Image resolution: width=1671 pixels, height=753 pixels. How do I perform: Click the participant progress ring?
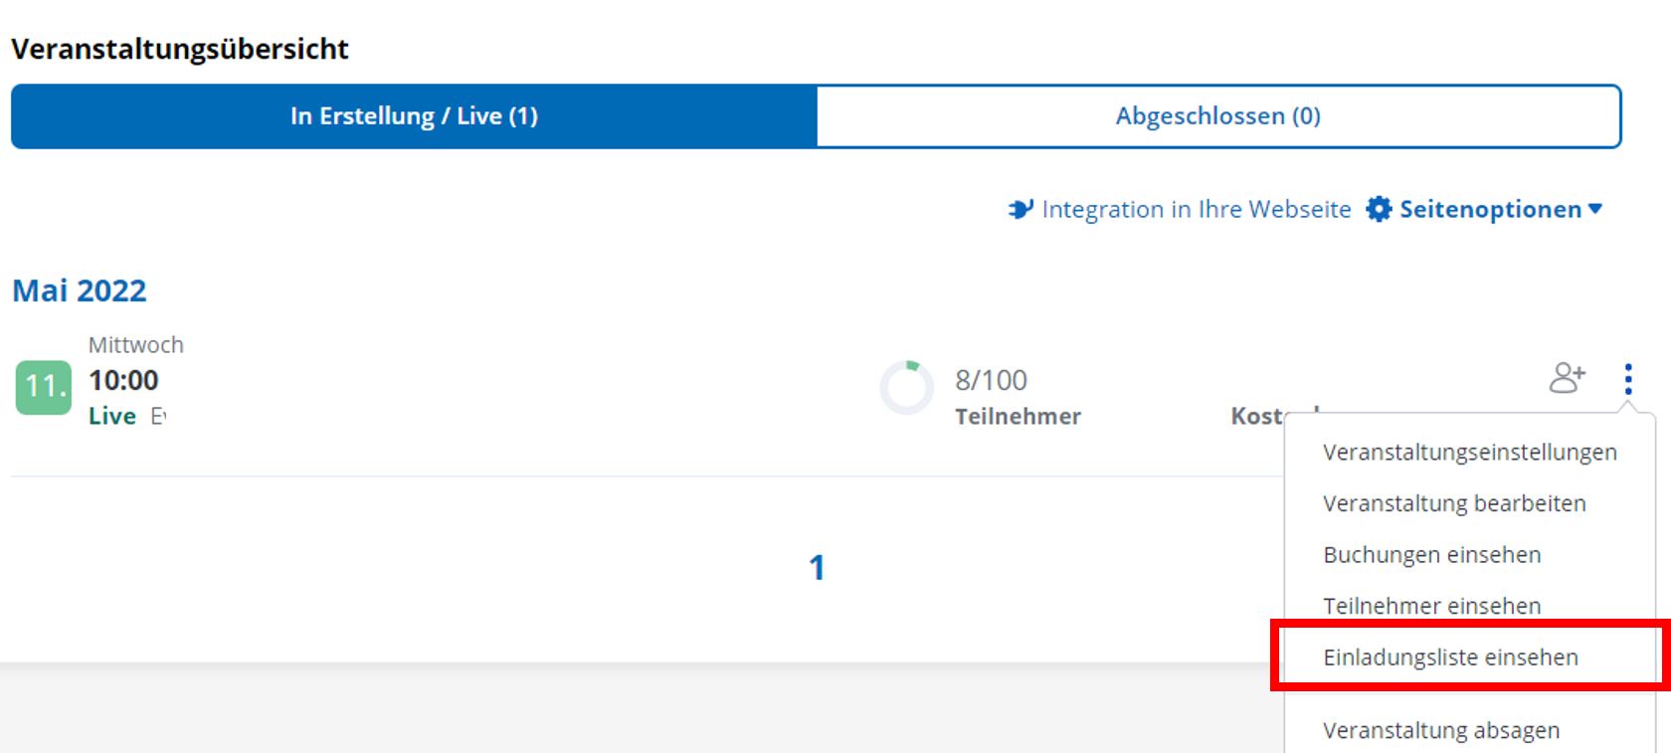tap(907, 388)
